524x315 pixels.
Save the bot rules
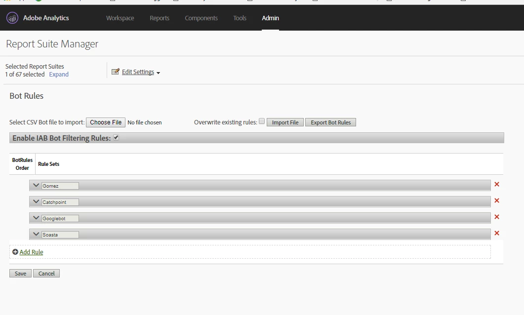[20, 273]
